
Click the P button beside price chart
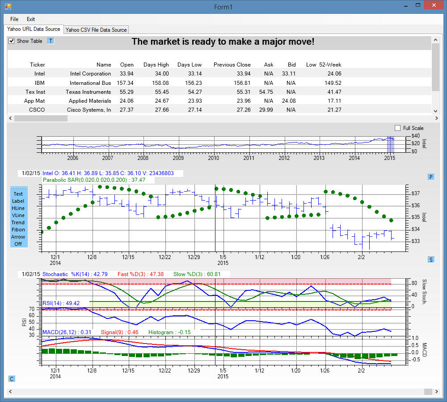tap(431, 177)
